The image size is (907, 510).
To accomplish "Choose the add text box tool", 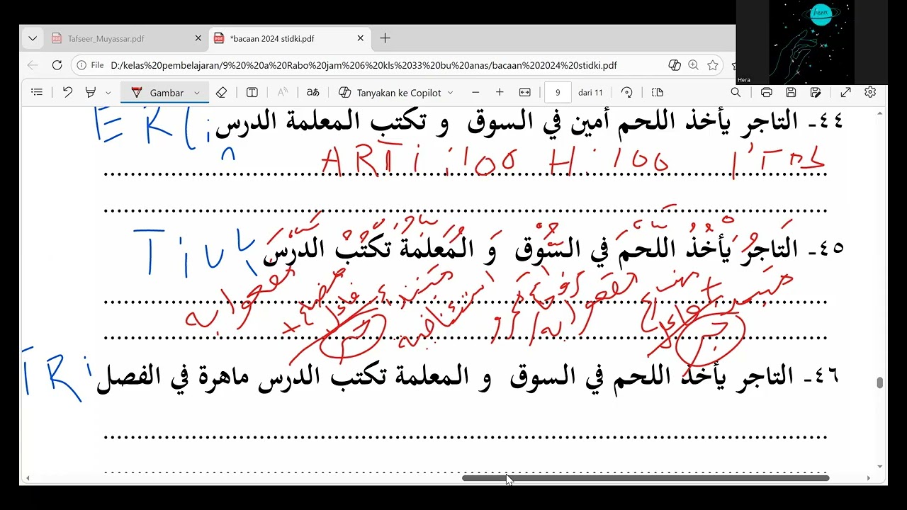I will point(252,92).
